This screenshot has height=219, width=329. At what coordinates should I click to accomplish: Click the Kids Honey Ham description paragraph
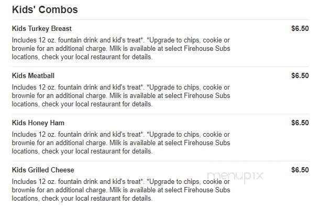click(121, 143)
